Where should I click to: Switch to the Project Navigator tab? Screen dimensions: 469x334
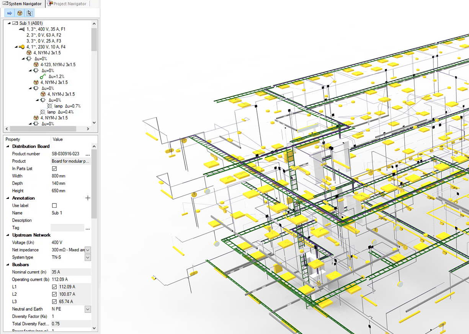point(67,3)
